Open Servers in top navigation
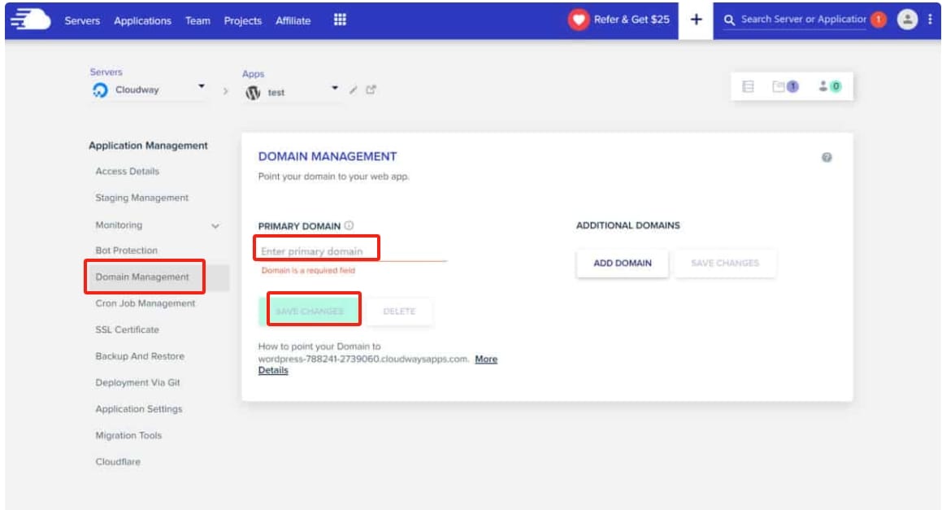 coord(82,20)
